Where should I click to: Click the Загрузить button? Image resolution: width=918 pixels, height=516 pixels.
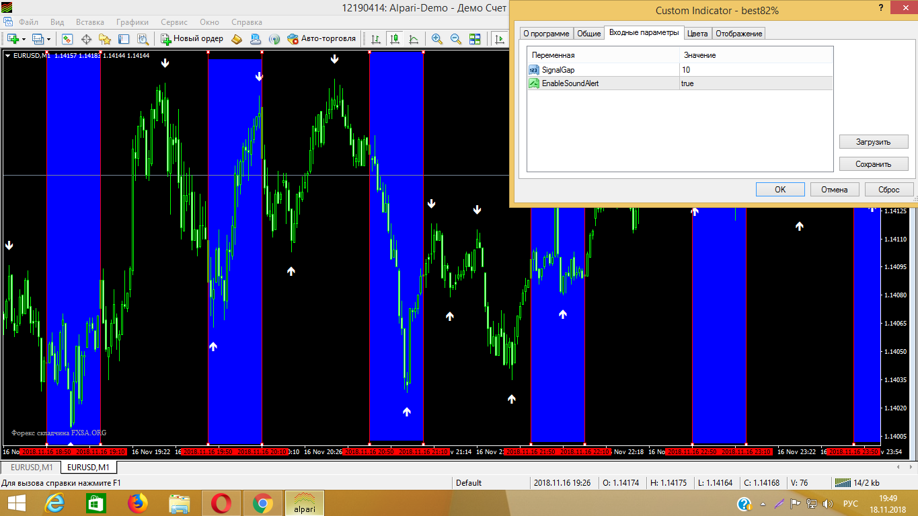coord(874,142)
